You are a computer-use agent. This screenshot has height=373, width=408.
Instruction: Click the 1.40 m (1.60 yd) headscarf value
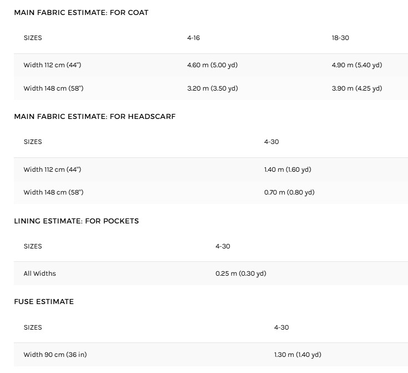288,170
